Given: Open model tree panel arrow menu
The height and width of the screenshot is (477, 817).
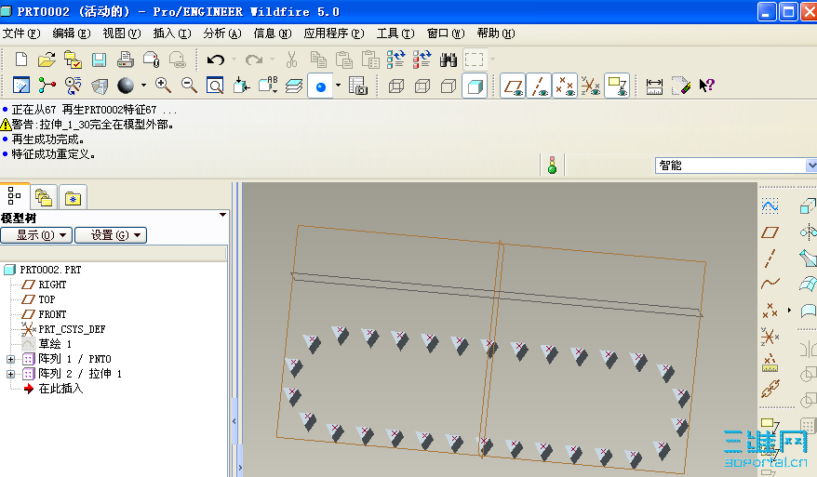Looking at the screenshot, I should 222,215.
